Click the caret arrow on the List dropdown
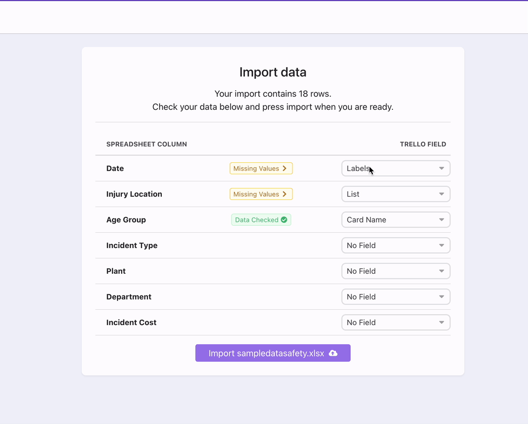The height and width of the screenshot is (424, 528). coord(441,194)
